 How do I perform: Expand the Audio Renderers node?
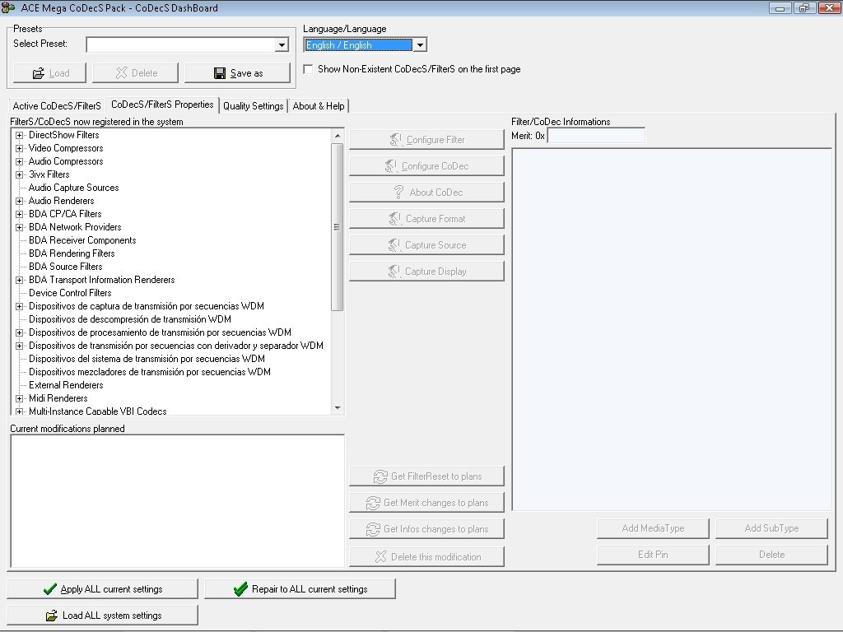click(20, 201)
